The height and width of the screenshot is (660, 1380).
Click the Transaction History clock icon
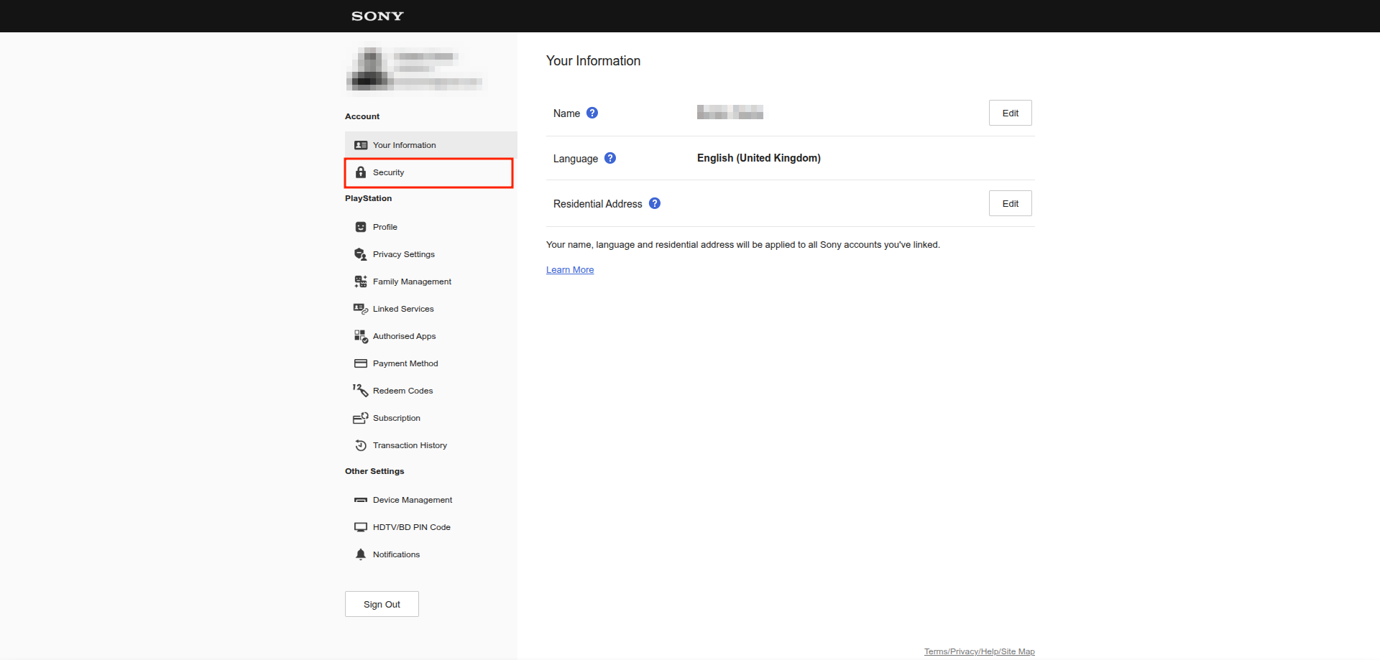pos(361,445)
